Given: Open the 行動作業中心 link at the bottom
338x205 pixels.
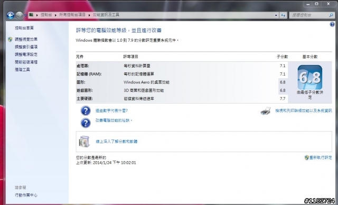Looking at the screenshot, I should (26, 195).
